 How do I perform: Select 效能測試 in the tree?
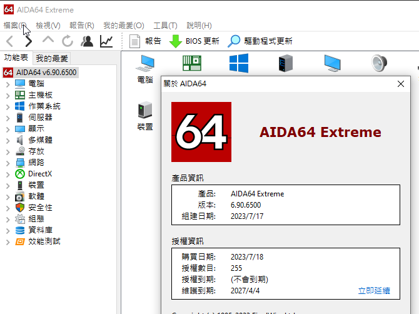pyautogui.click(x=44, y=241)
